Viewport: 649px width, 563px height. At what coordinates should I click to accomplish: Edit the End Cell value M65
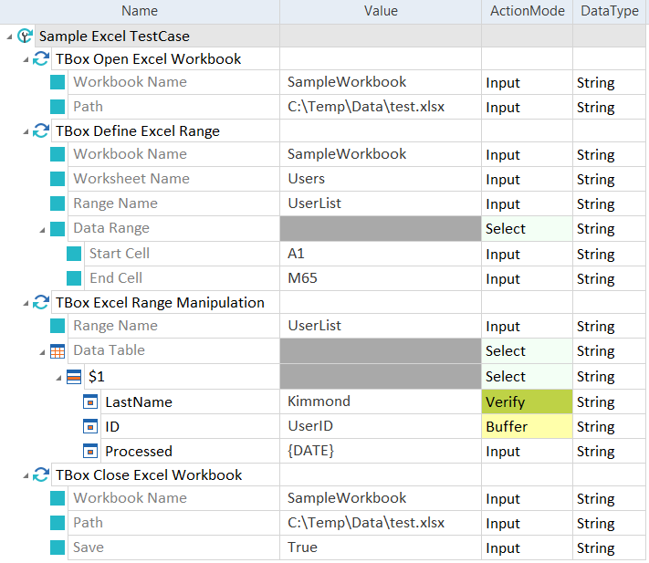[x=302, y=278]
